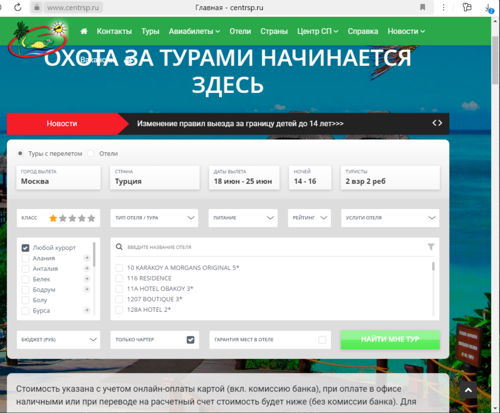Set three stars in the Класс rating
This screenshot has height=413, width=500.
72,217
